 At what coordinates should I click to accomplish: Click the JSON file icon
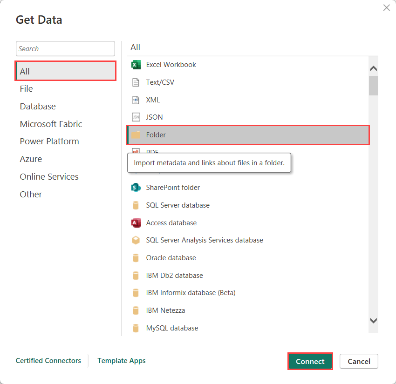136,117
